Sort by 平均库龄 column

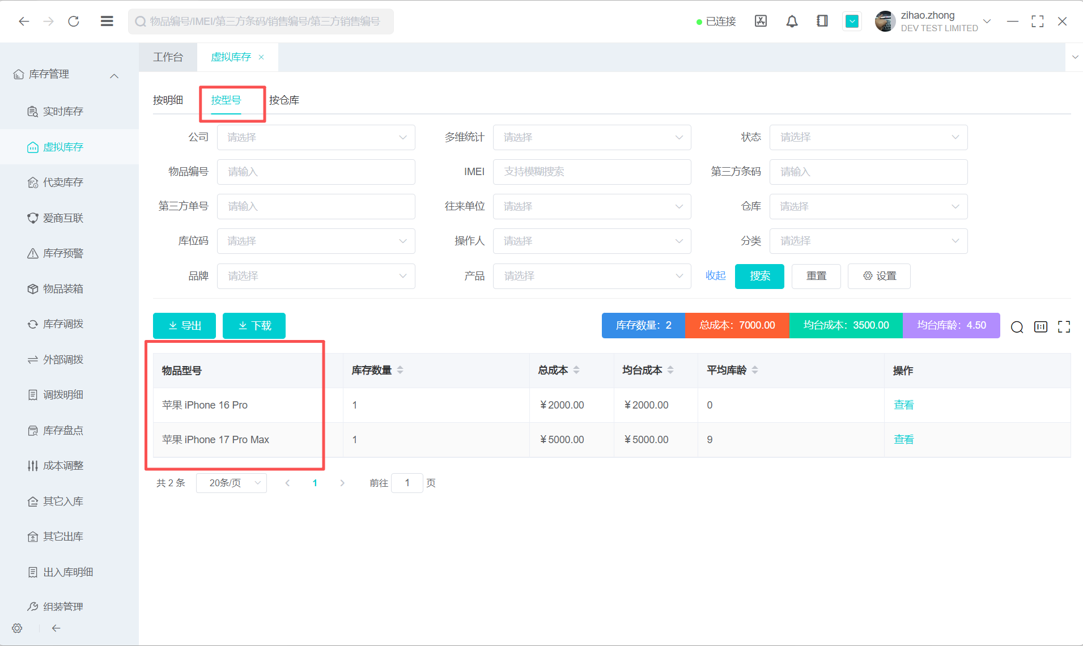pyautogui.click(x=755, y=370)
